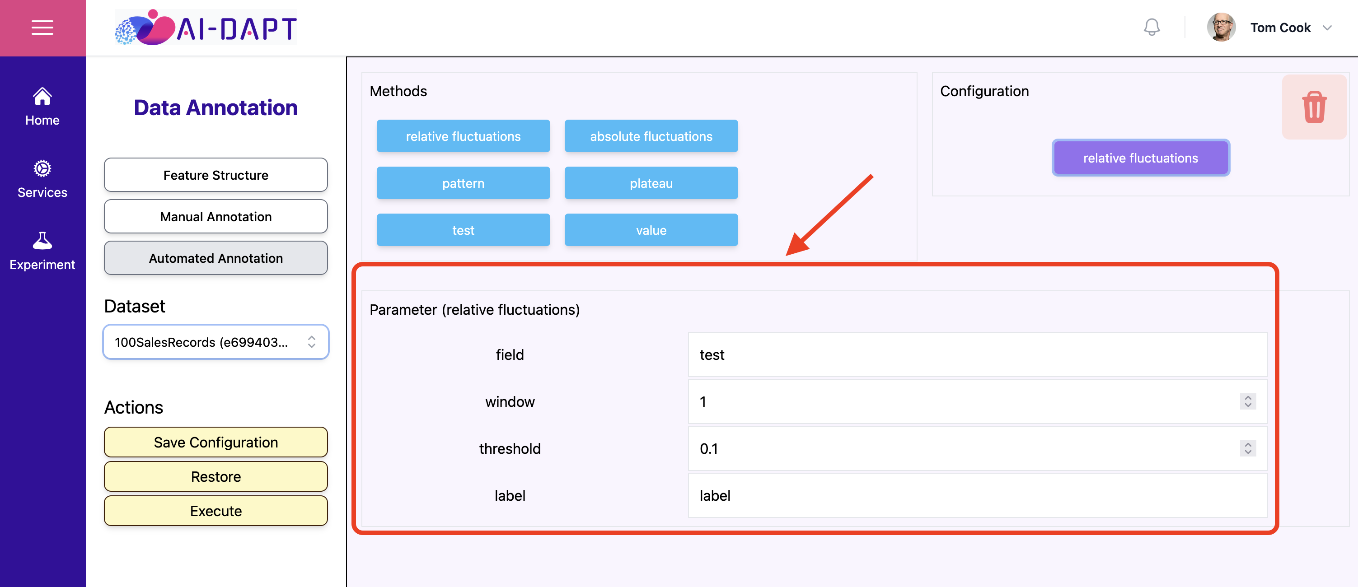
Task: Click the Dataset section heading
Action: (135, 306)
